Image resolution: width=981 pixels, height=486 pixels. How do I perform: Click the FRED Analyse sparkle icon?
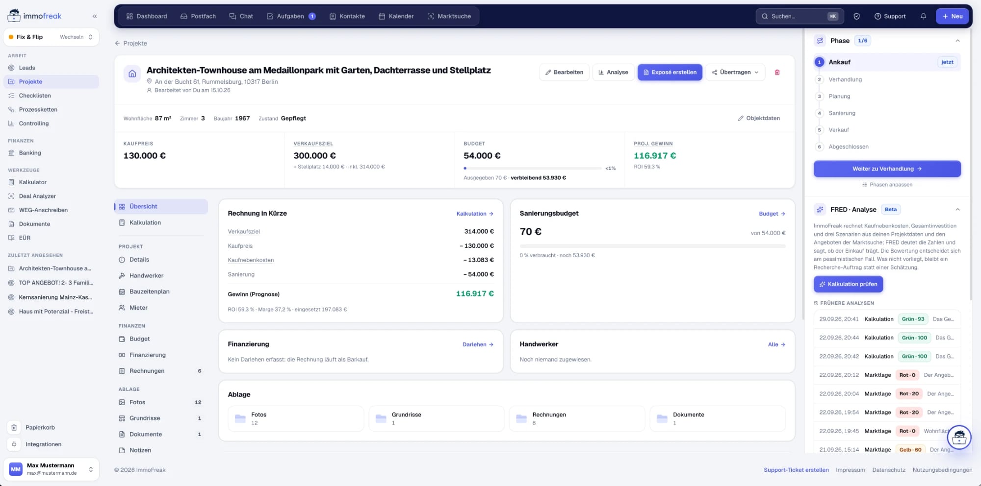(x=820, y=210)
